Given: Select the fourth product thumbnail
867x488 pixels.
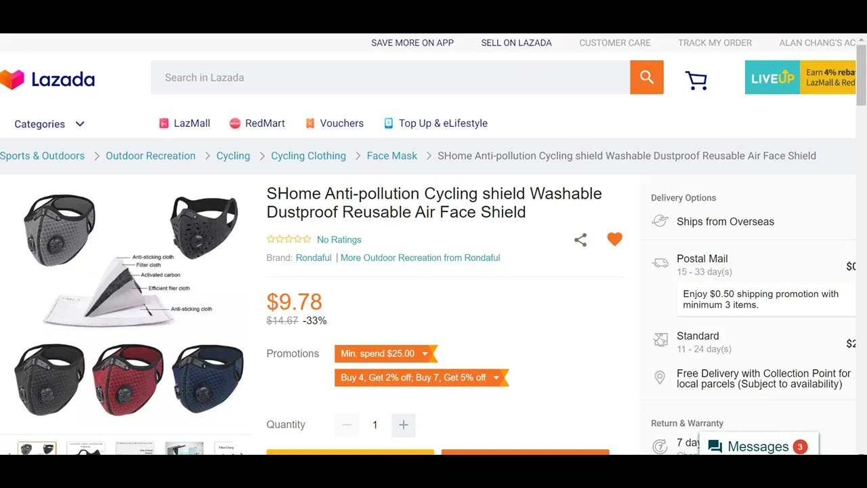Looking at the screenshot, I should [184, 449].
